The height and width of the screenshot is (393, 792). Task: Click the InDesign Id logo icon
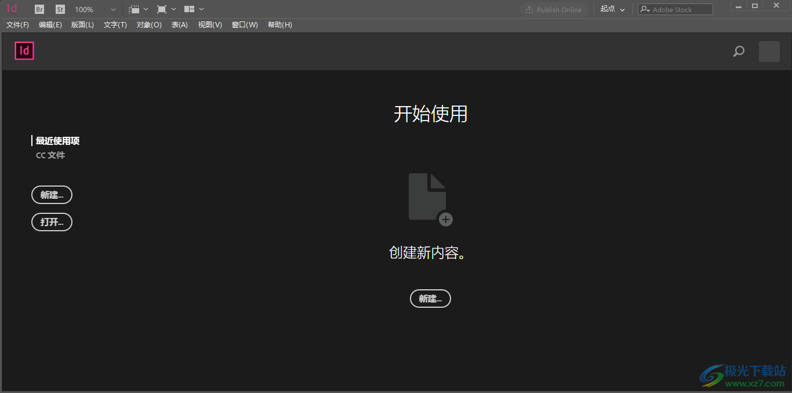click(24, 51)
